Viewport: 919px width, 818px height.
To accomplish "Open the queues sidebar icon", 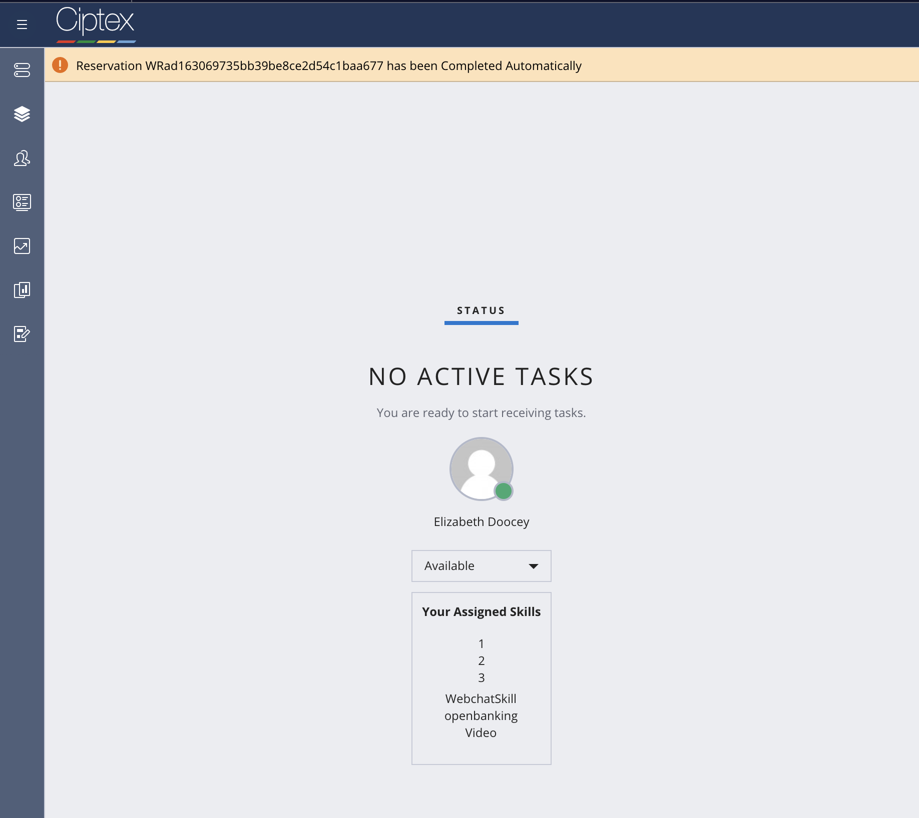I will point(22,70).
